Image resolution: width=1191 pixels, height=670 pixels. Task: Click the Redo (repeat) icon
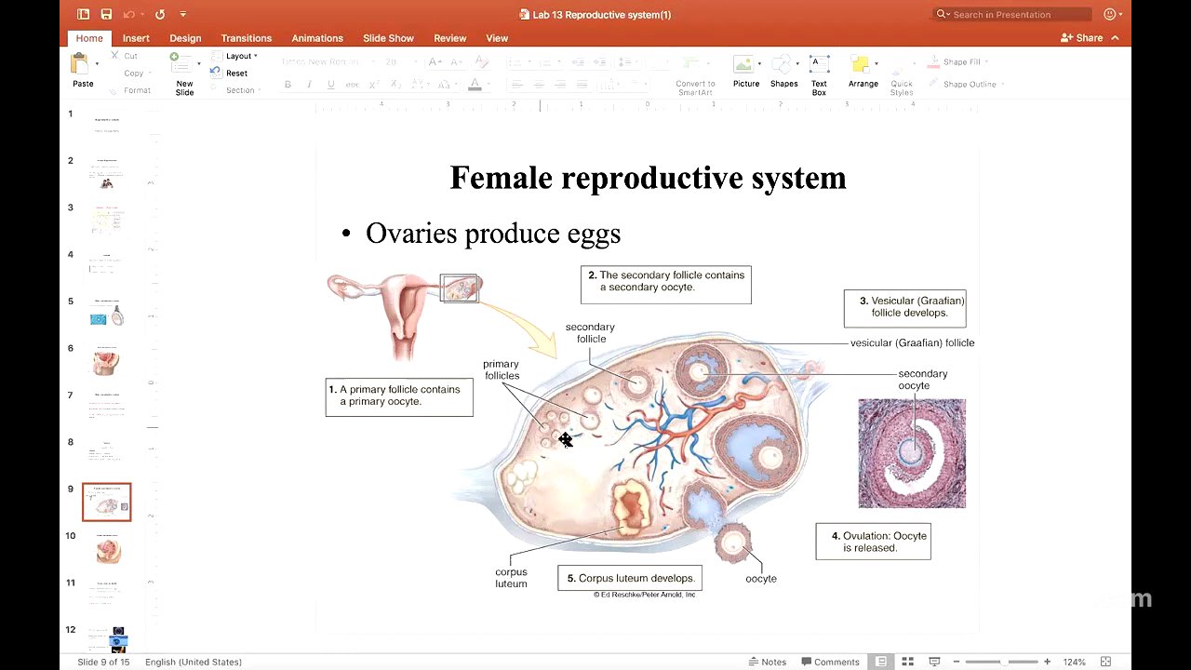[x=160, y=14]
